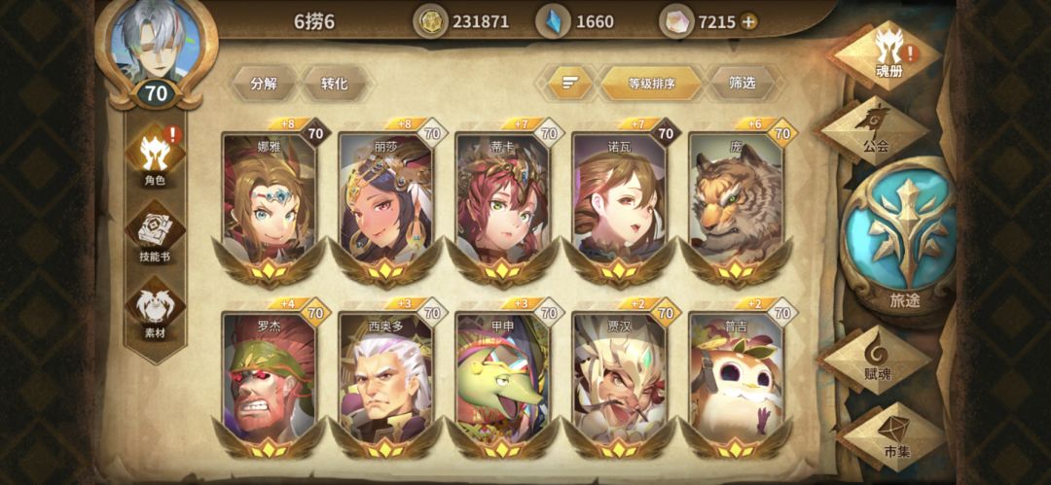Screen dimensions: 1051x485
Task: Open the 筛选 filter options
Action: pyautogui.click(x=742, y=83)
